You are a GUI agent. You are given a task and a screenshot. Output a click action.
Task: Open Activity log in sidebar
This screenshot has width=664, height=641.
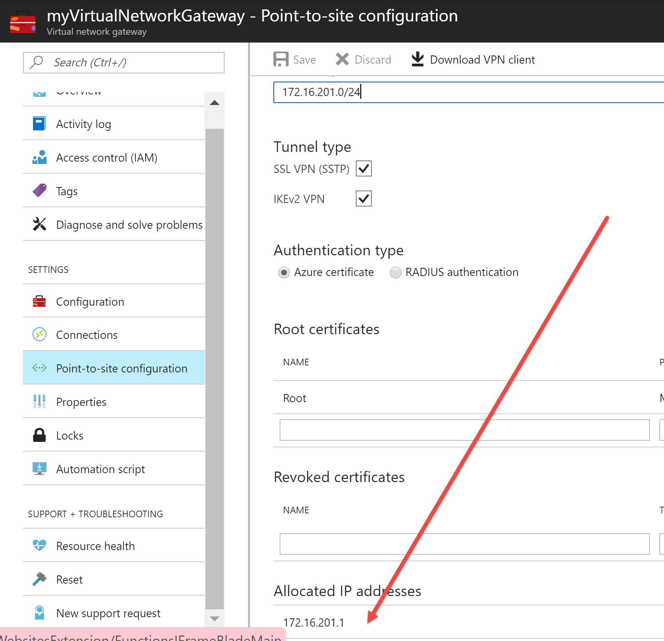pyautogui.click(x=114, y=124)
